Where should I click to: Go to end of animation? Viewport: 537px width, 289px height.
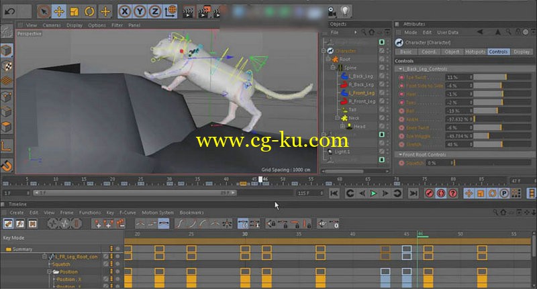413,194
